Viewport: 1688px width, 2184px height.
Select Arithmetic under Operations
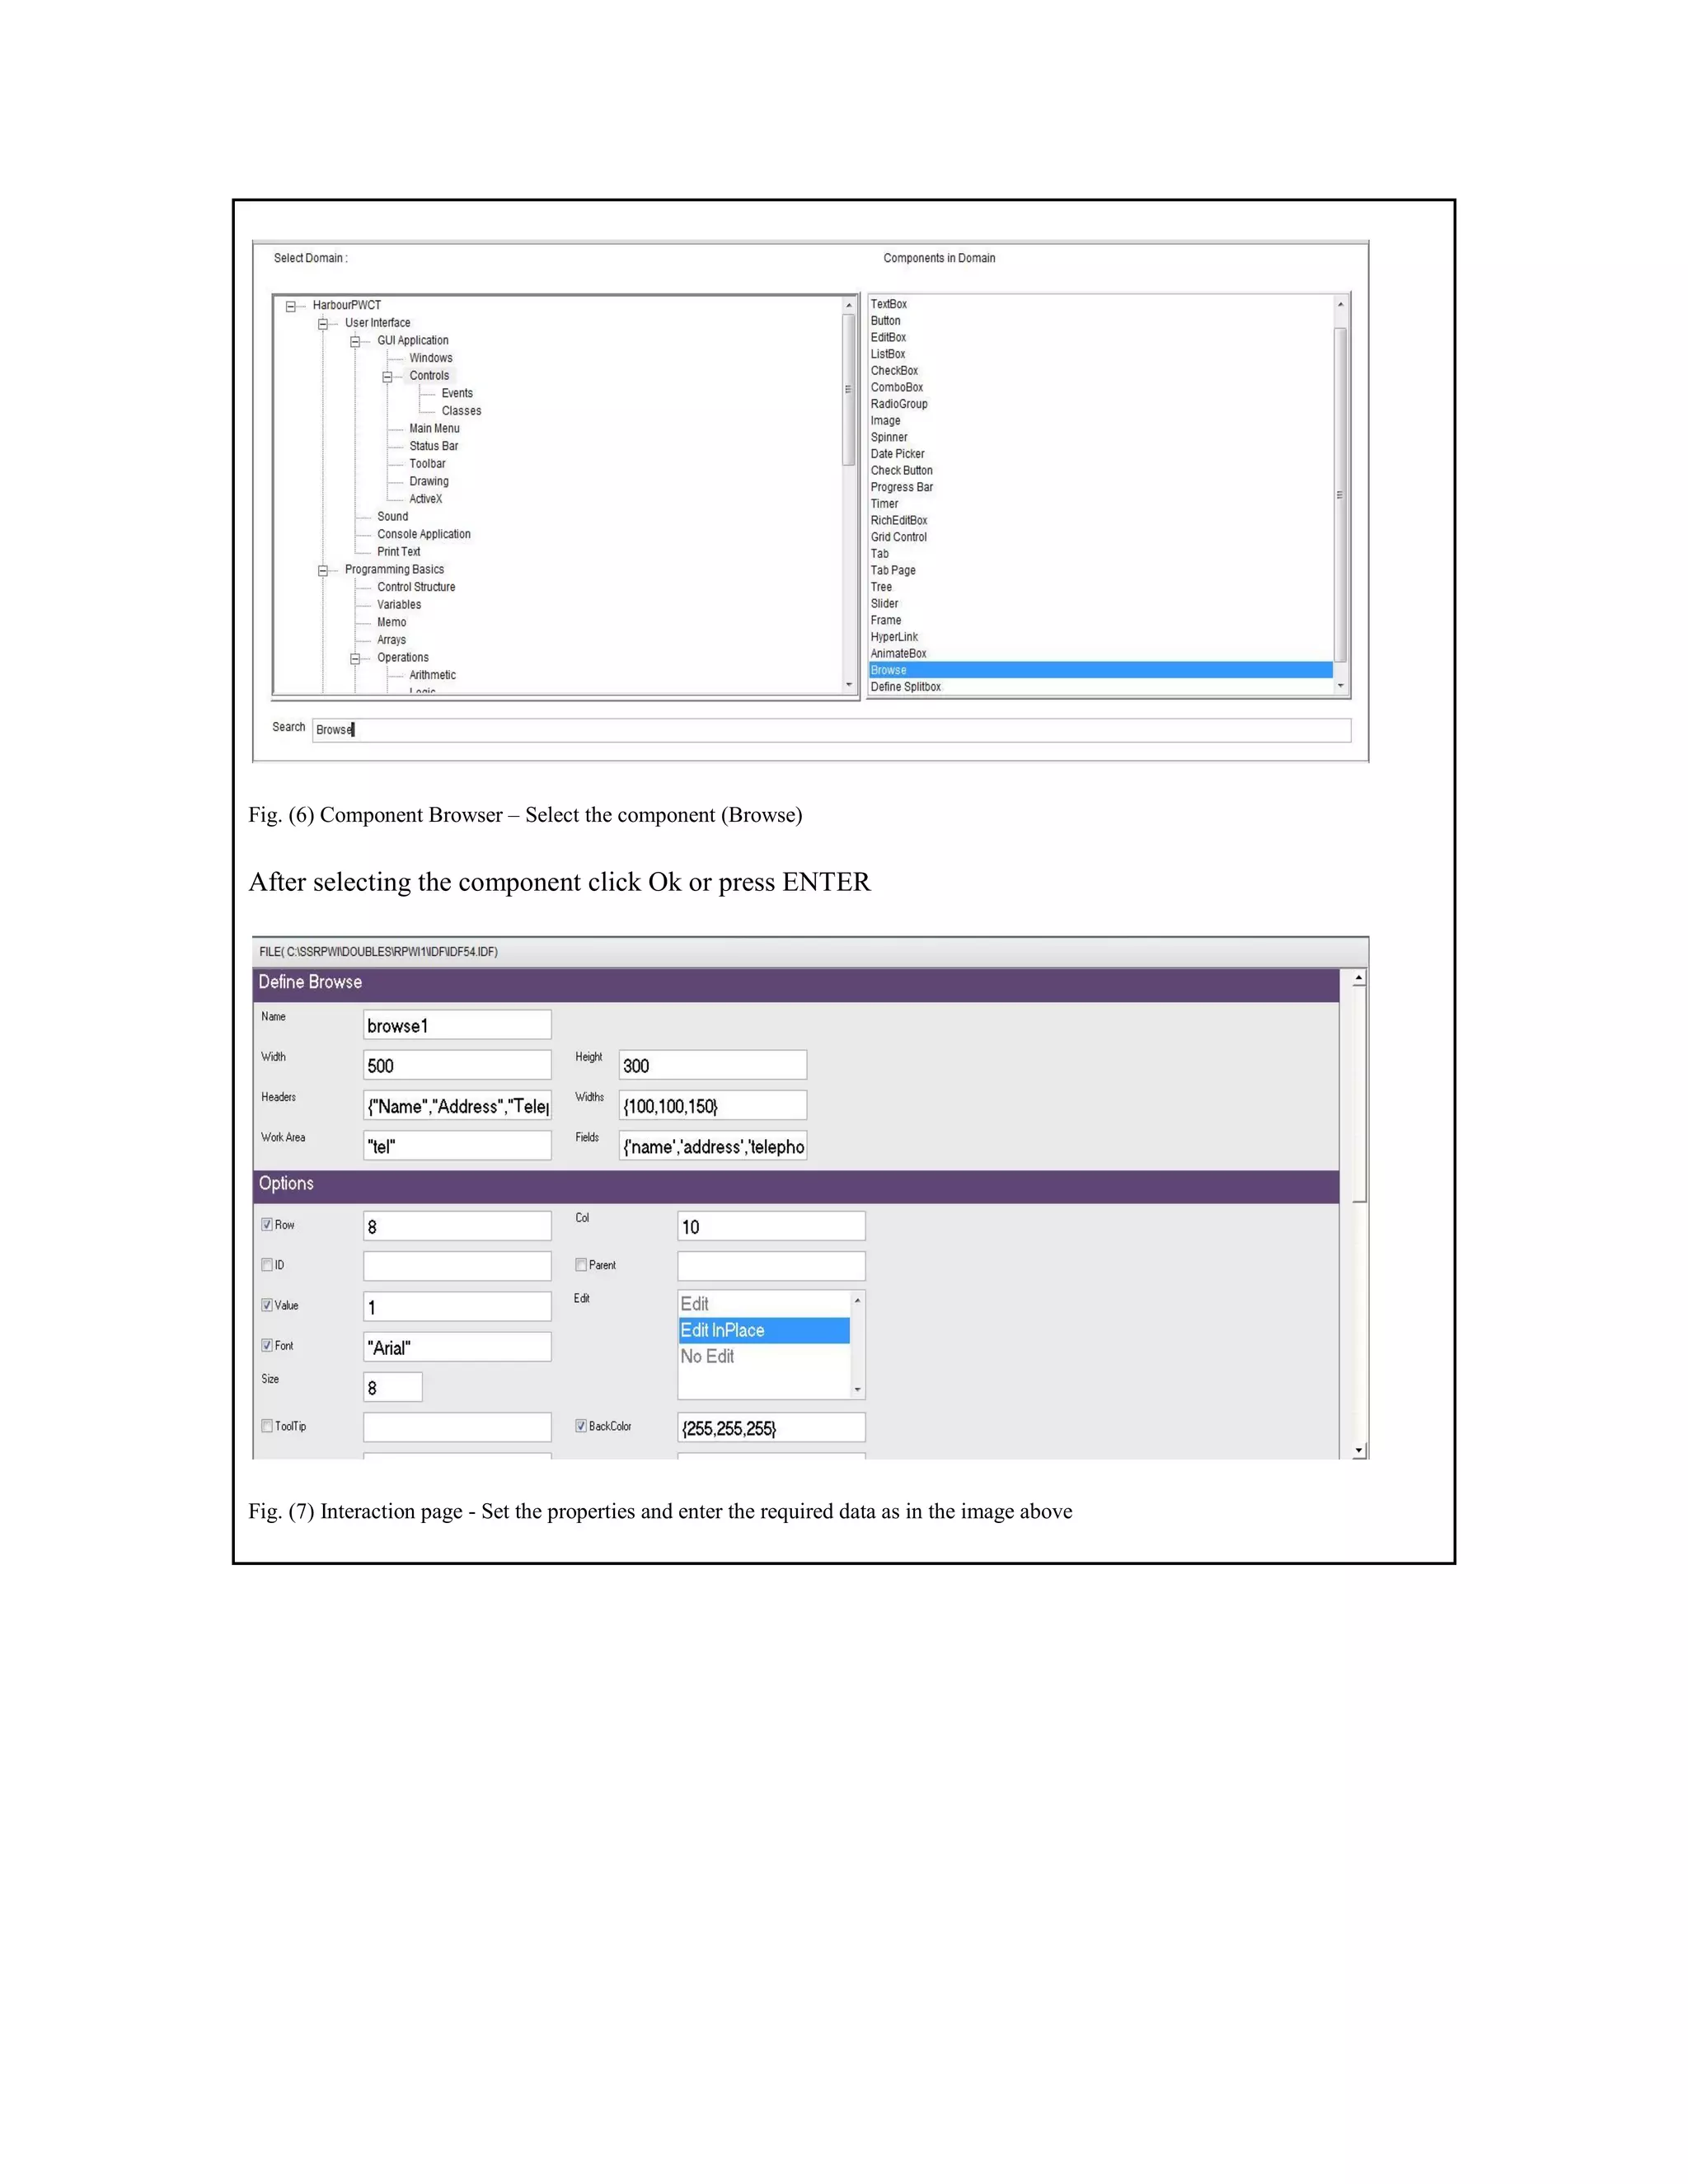[x=432, y=675]
